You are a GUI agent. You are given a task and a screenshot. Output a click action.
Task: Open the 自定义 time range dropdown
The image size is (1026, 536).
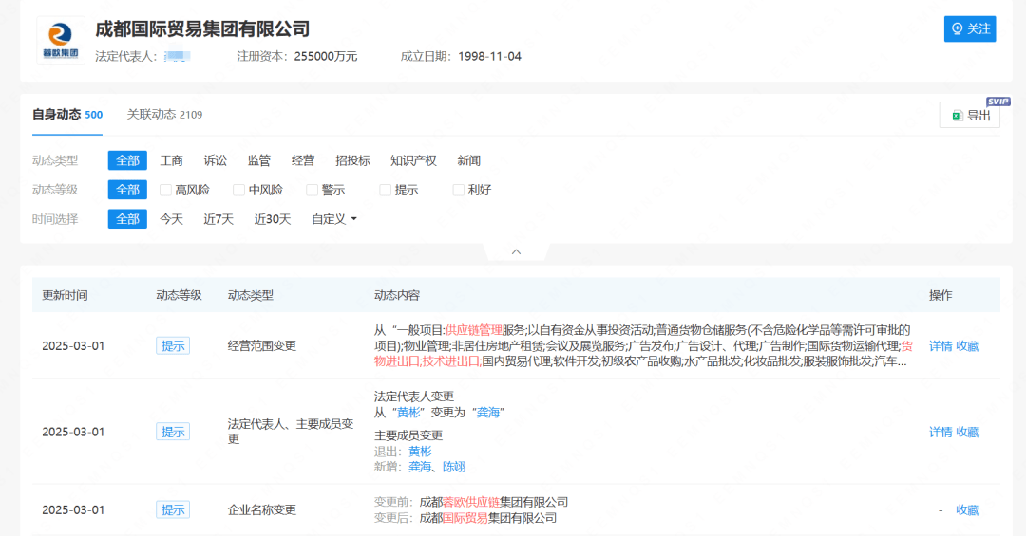[x=334, y=219]
